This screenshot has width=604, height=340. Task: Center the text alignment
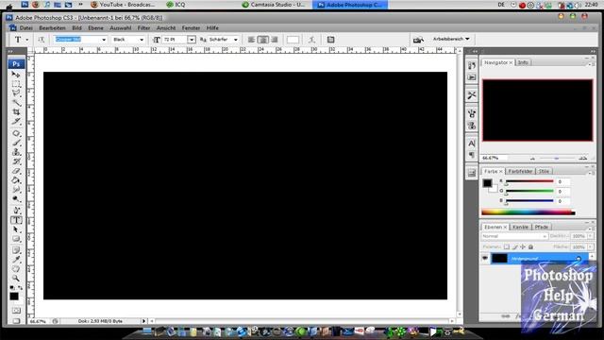click(263, 40)
